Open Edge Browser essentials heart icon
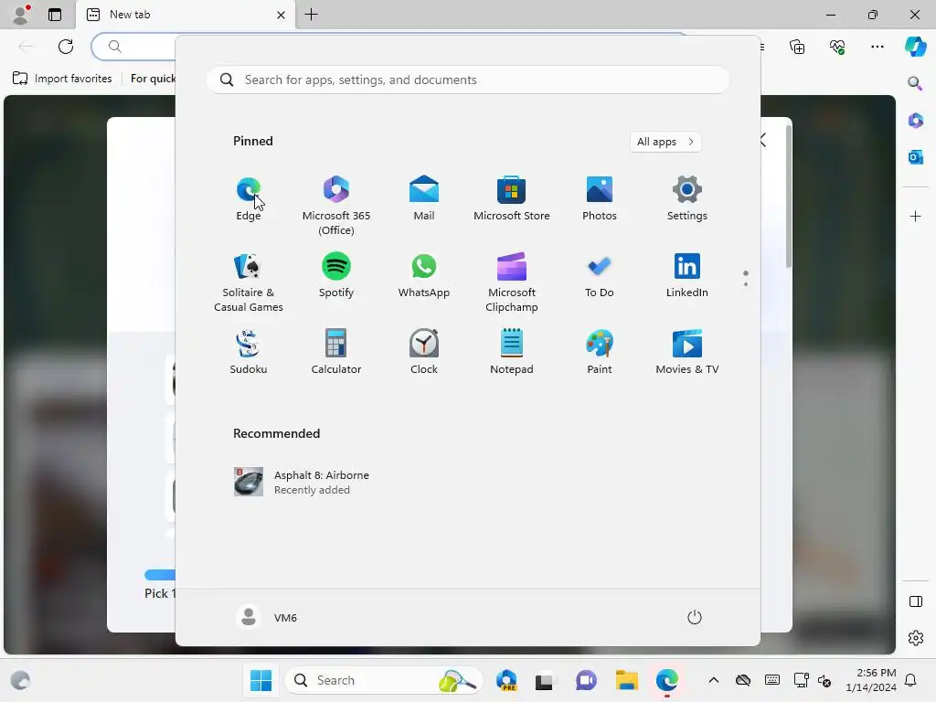This screenshot has height=702, width=936. tap(837, 47)
